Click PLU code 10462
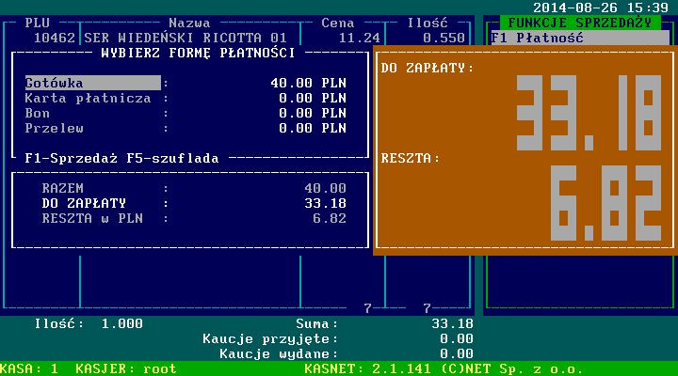 pyautogui.click(x=55, y=38)
